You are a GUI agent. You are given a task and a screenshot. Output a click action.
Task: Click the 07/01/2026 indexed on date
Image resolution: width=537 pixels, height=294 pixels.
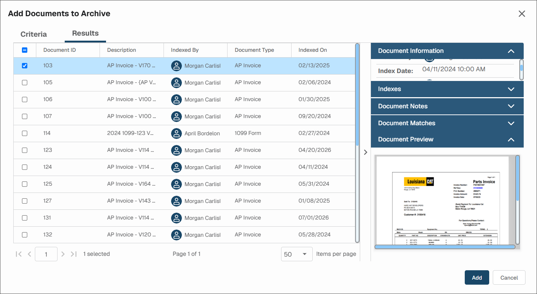tap(314, 218)
